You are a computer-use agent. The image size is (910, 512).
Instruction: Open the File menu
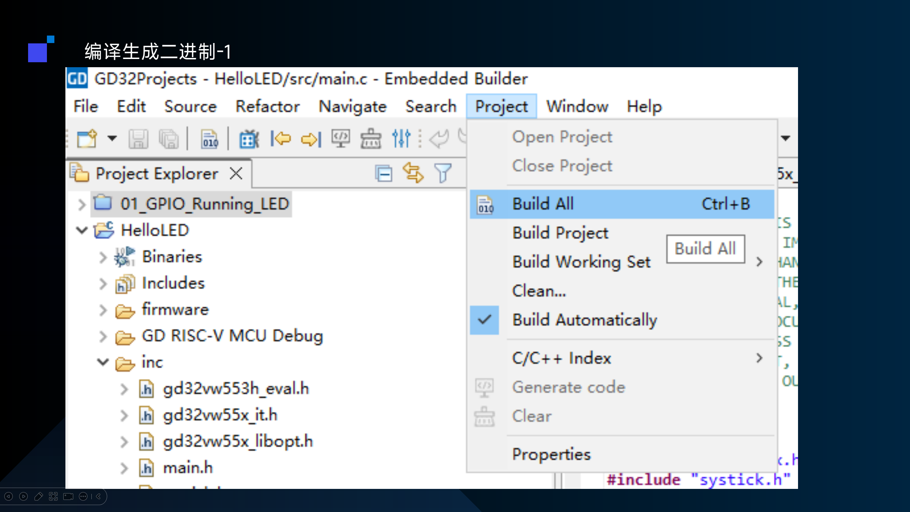point(86,106)
